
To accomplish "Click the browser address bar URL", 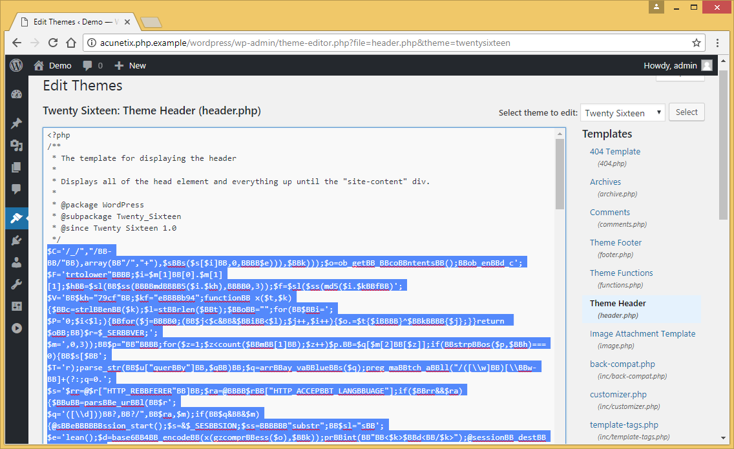I will pyautogui.click(x=304, y=43).
